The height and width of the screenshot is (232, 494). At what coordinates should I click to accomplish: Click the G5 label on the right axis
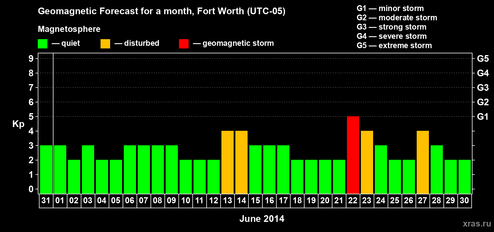click(483, 59)
